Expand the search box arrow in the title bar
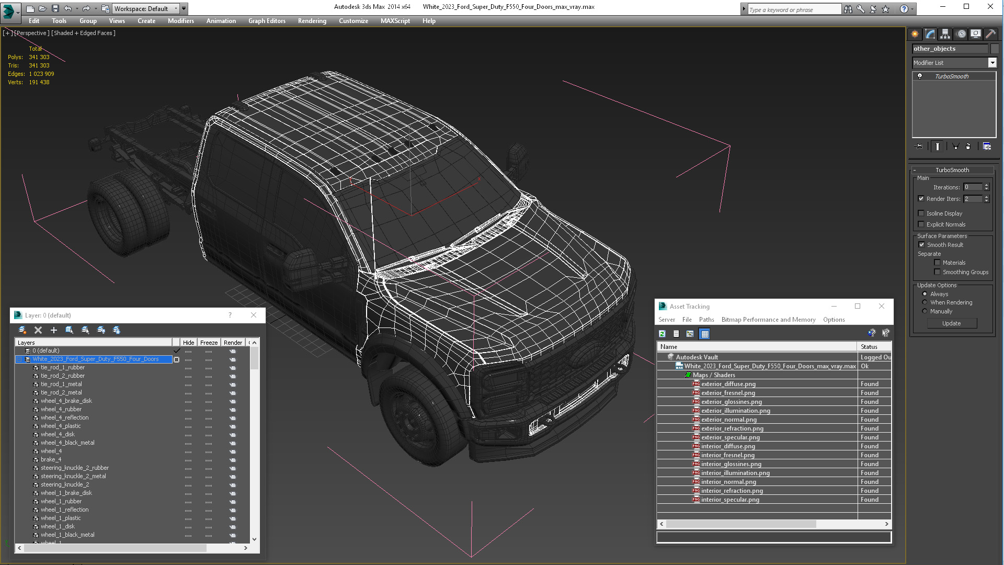Screen dimensions: 1004x565 point(744,9)
